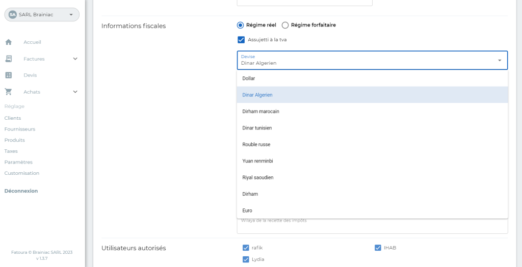Image resolution: width=522 pixels, height=267 pixels.
Task: Click the shopping cart icon for Achats
Action: [9, 92]
